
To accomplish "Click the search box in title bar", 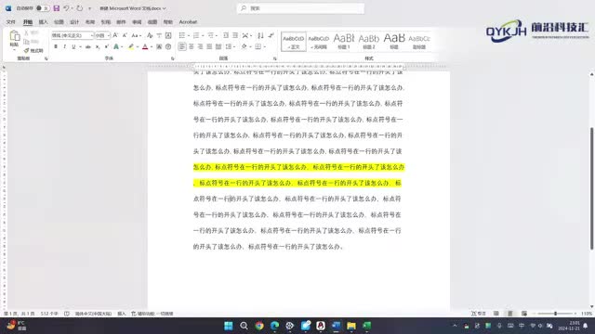I will pos(300,8).
